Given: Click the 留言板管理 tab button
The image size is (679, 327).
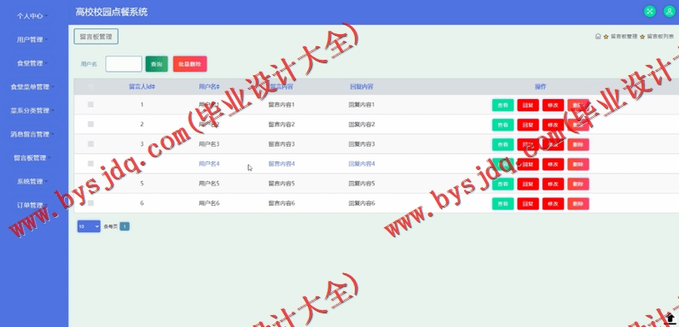Looking at the screenshot, I should click(x=96, y=37).
